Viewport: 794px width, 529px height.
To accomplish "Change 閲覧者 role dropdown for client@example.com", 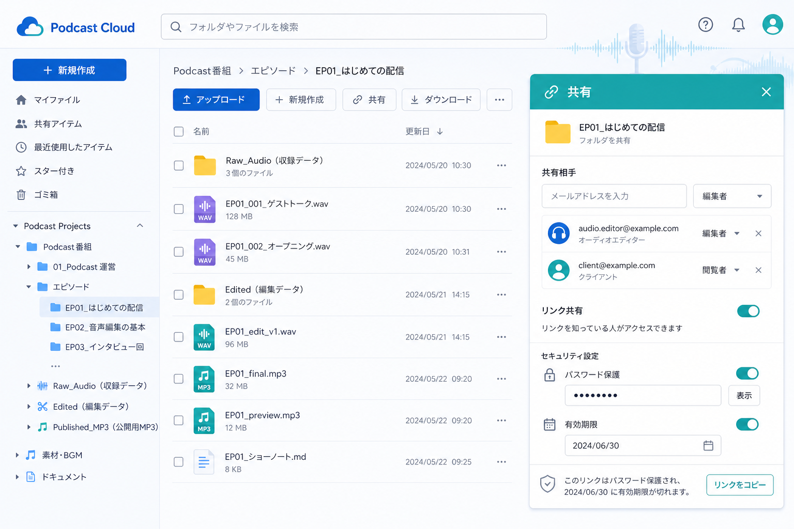I will (x=721, y=270).
